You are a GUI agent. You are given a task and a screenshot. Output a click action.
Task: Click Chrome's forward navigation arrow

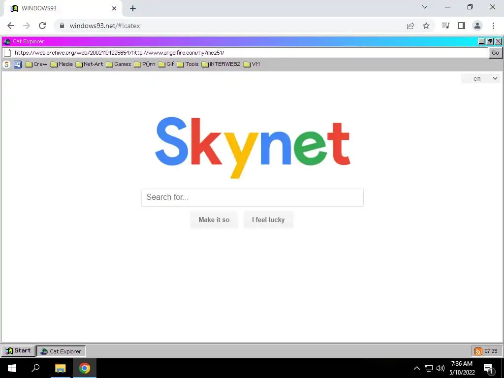coord(27,26)
